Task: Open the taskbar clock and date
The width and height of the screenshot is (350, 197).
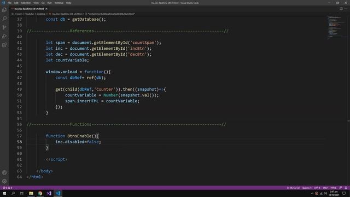Action: [x=334, y=193]
